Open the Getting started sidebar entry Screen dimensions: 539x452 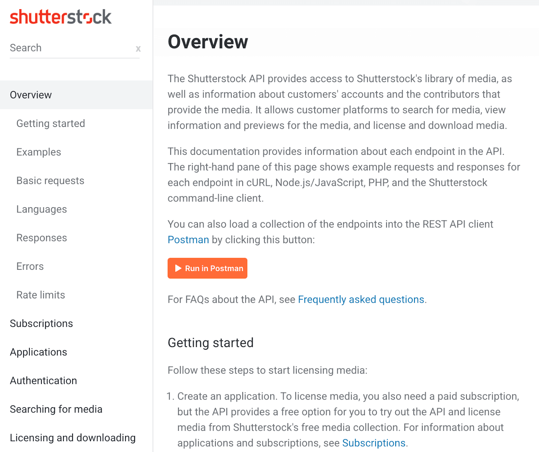click(51, 123)
